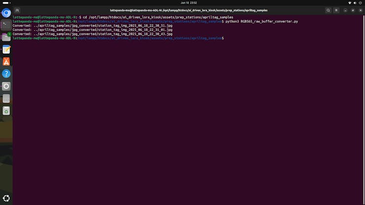Select the Terminal icon in the dock
Screen dimensions: 365x205
pos(6,25)
